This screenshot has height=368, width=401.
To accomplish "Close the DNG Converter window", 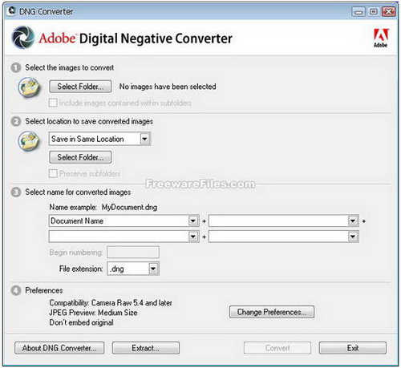I will [388, 11].
